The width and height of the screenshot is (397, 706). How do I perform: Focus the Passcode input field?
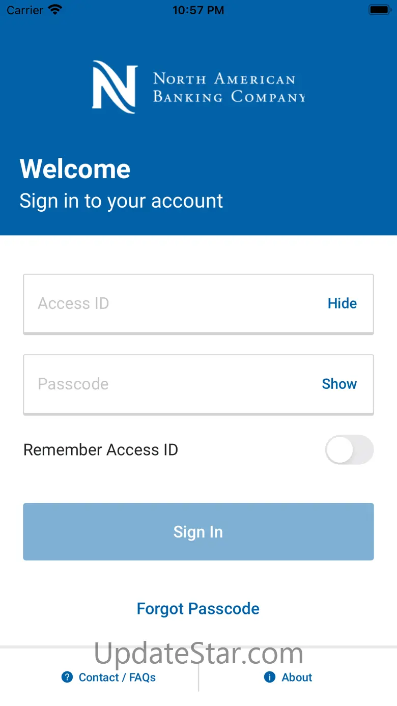tap(198, 384)
